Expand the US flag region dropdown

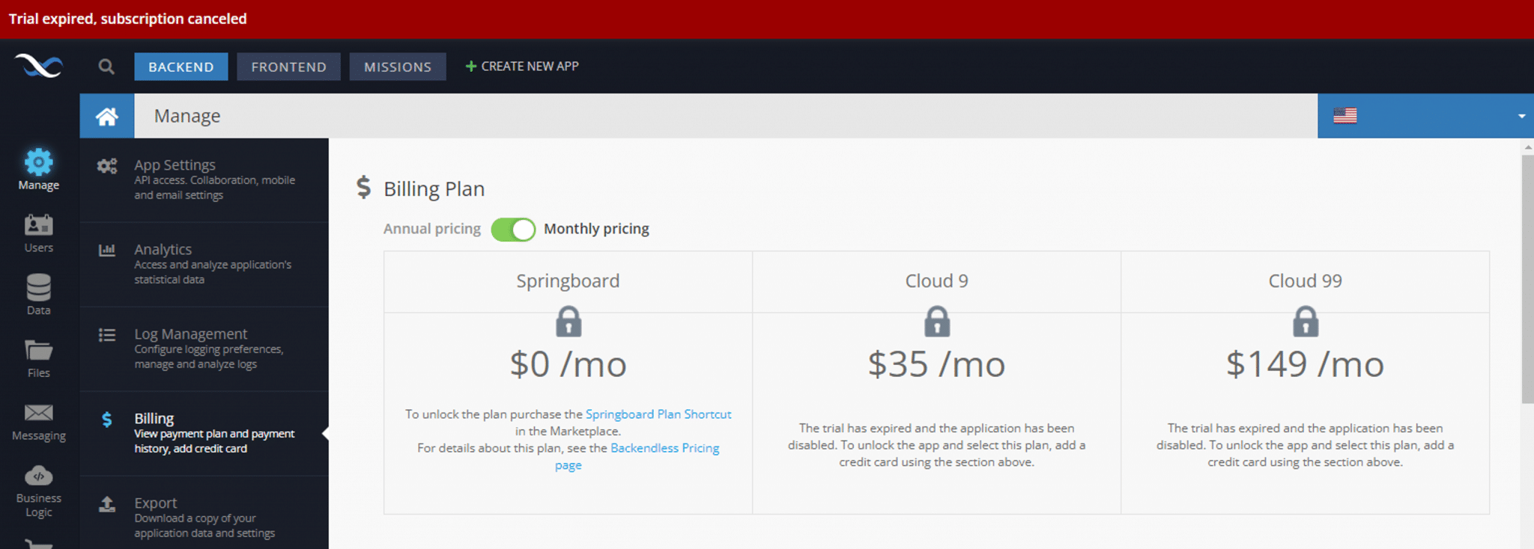point(1425,116)
